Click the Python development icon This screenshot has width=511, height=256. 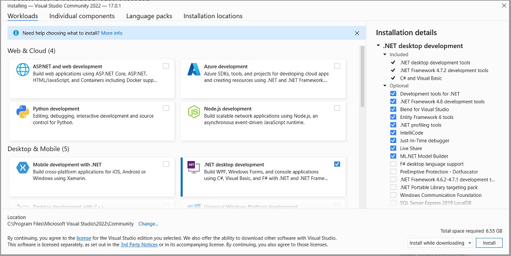tap(23, 112)
